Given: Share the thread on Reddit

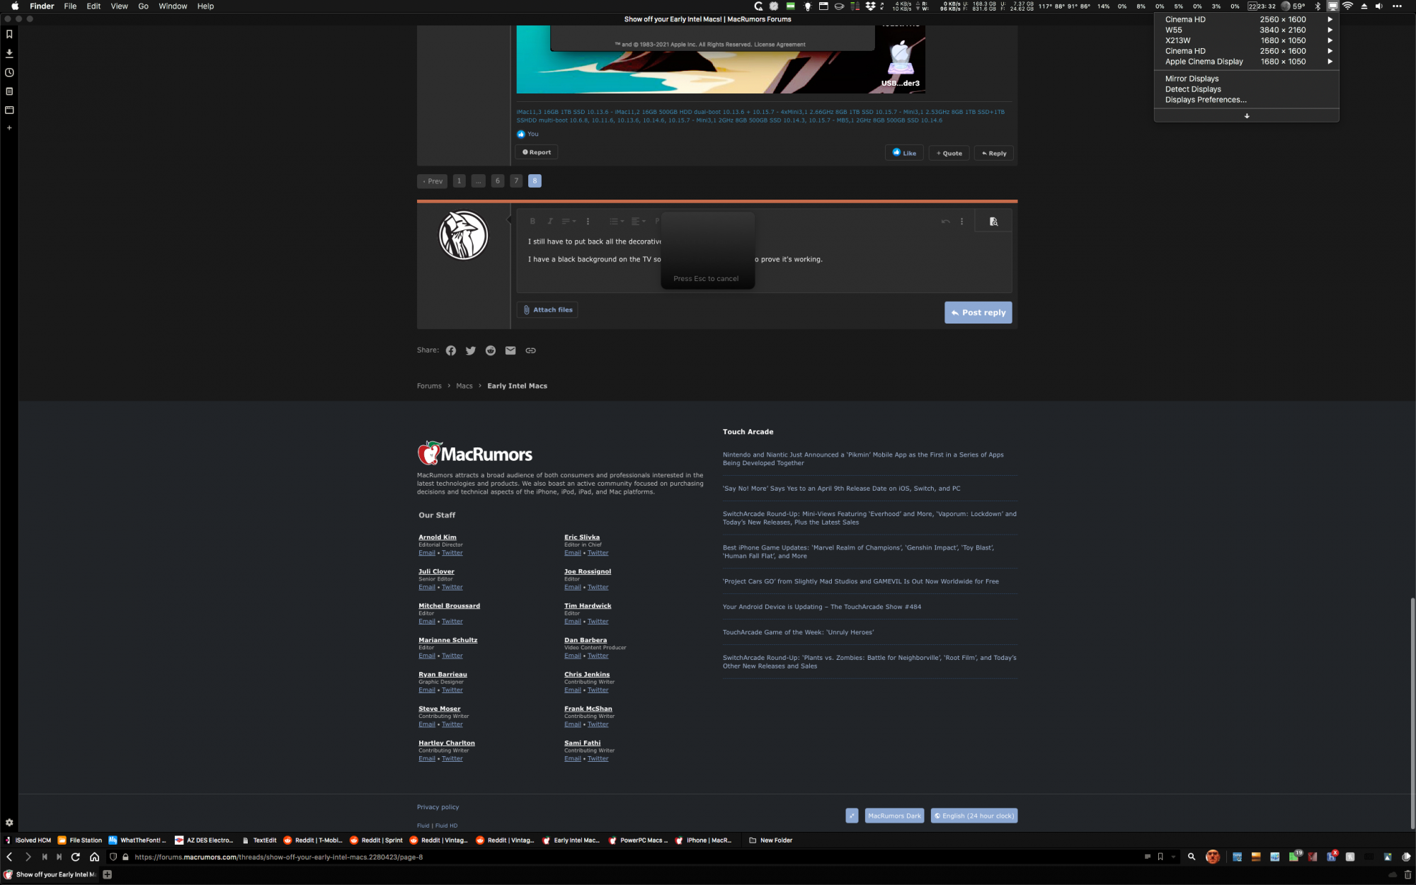Looking at the screenshot, I should click(x=491, y=350).
